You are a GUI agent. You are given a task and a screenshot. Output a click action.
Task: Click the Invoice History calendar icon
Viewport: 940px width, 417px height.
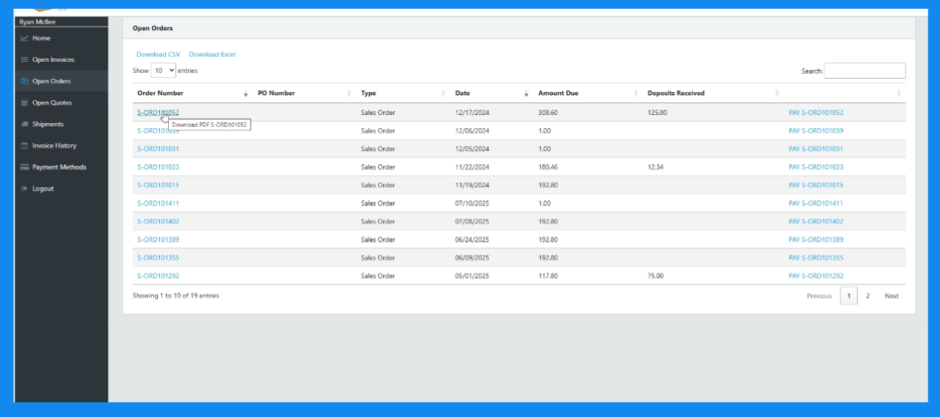coord(24,146)
